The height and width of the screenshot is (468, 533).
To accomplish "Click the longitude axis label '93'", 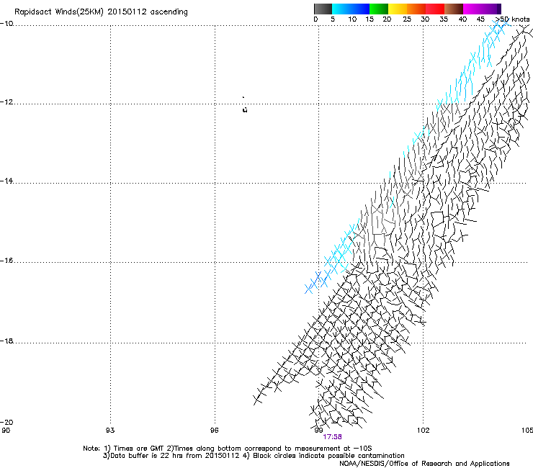I will 110,431.
